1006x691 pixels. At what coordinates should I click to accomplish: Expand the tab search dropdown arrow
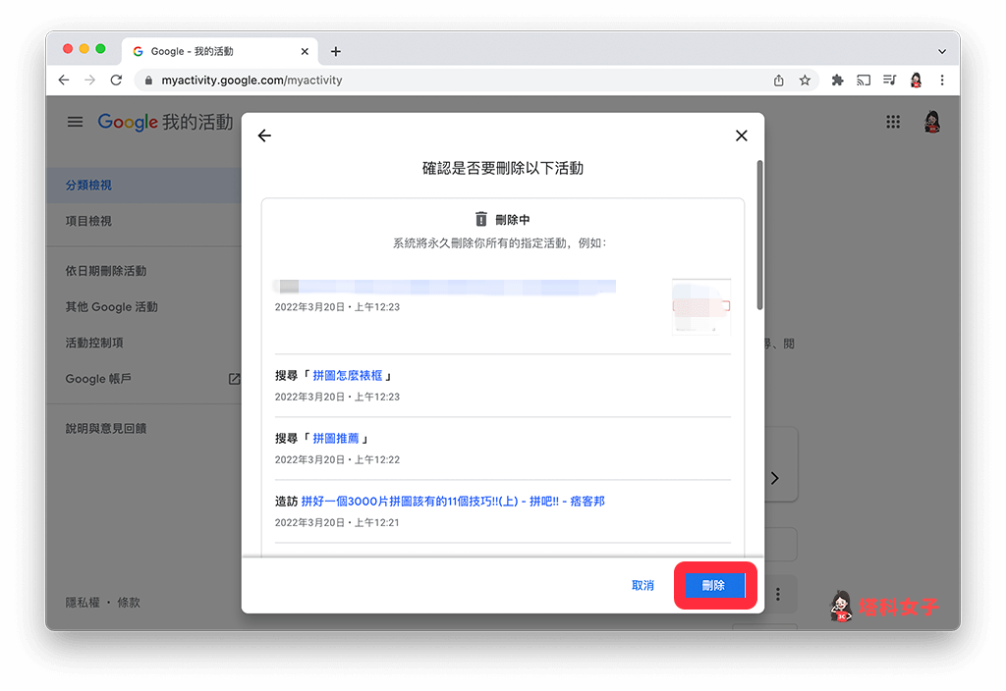[942, 51]
